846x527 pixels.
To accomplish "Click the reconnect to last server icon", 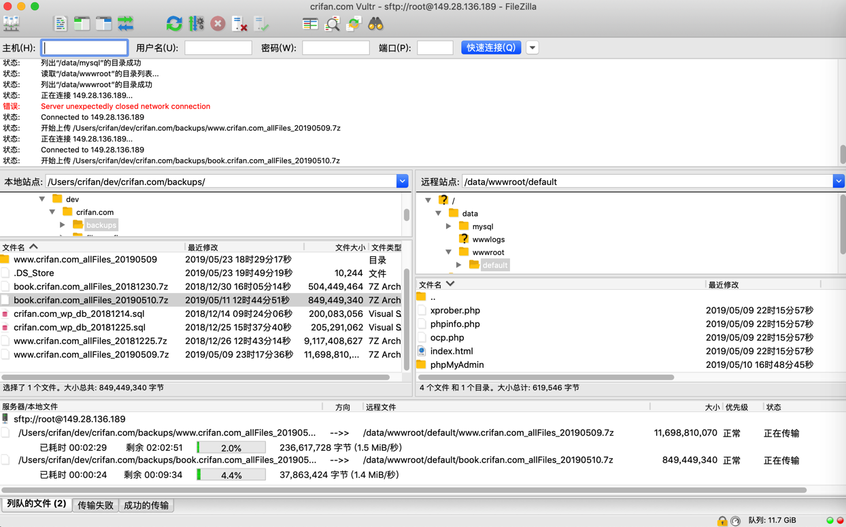I will tap(261, 24).
